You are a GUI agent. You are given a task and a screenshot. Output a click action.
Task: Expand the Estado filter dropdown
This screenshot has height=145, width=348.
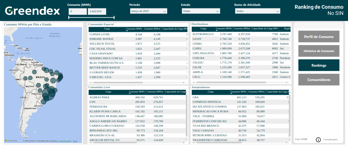201,11
